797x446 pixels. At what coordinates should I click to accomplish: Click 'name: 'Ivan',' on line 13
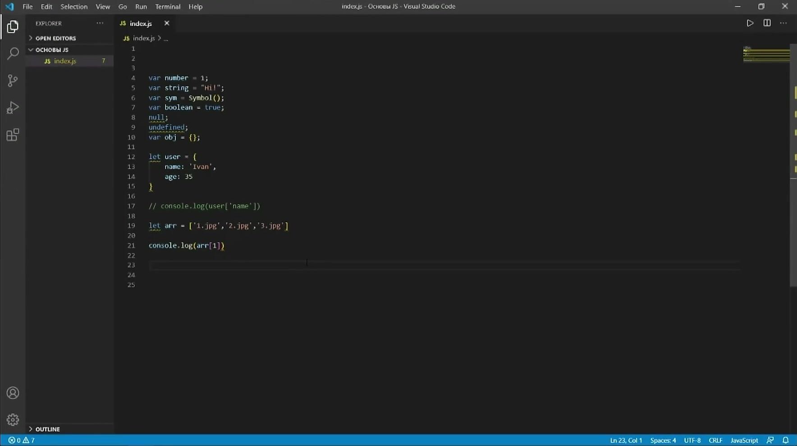coord(190,167)
